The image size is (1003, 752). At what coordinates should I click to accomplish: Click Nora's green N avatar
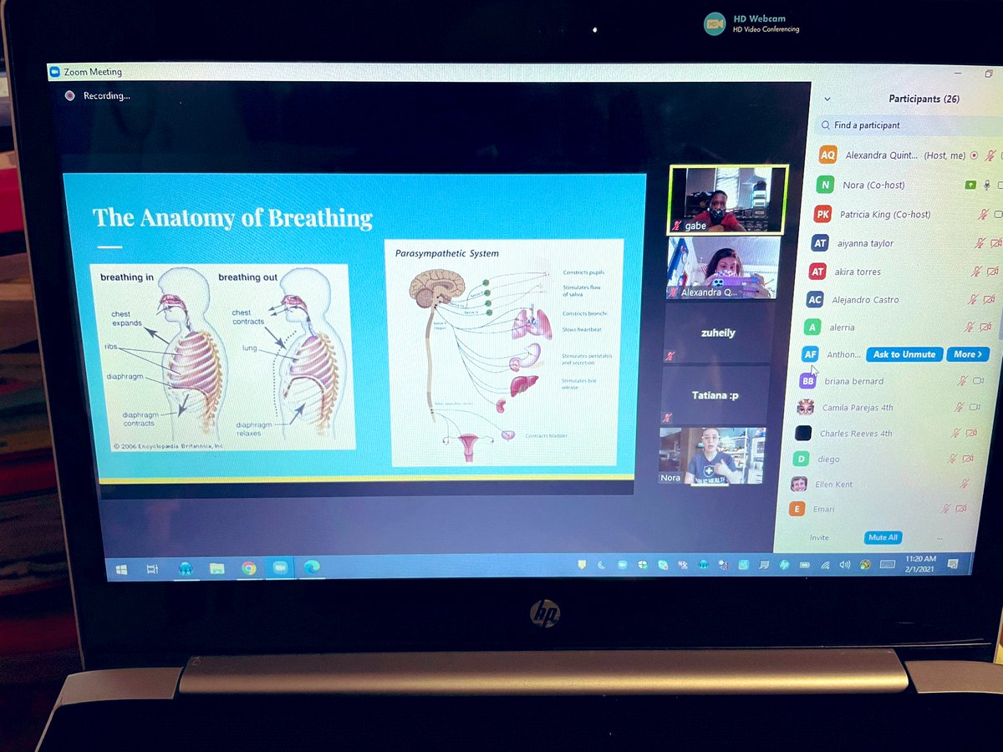pos(826,185)
